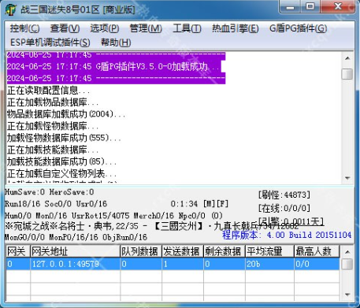
Task: Open the 工具(T) menu
Action: 187,28
